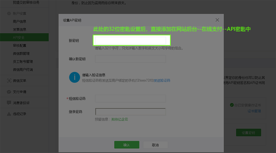276x153 pixels.
Task: Close the 设置API密钥 dialog
Action: 217,20
